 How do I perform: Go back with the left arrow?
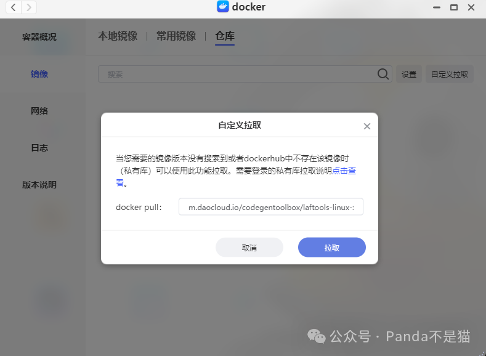pyautogui.click(x=14, y=7)
